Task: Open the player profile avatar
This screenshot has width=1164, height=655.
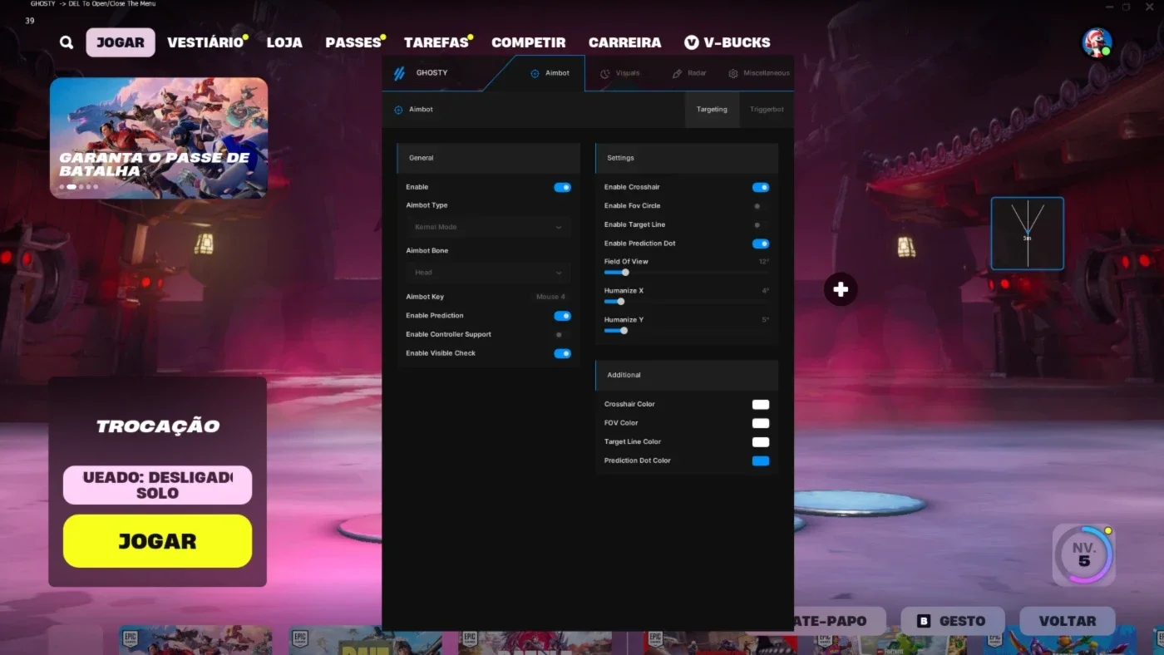Action: [1097, 42]
